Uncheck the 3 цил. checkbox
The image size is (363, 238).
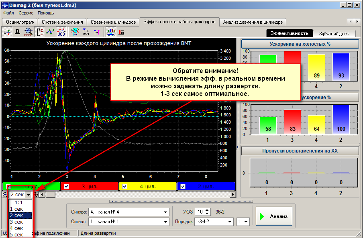click(66, 186)
